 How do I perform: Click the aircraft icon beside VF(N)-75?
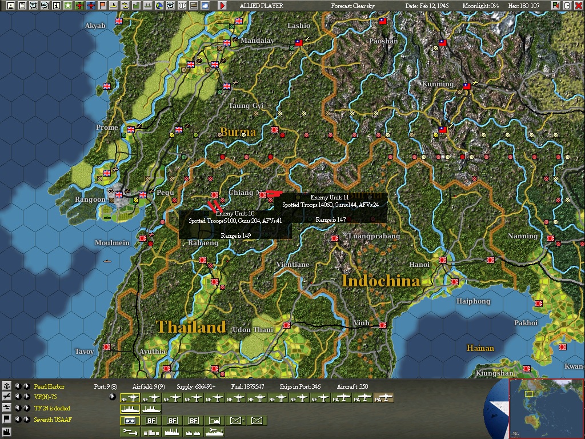click(7, 397)
